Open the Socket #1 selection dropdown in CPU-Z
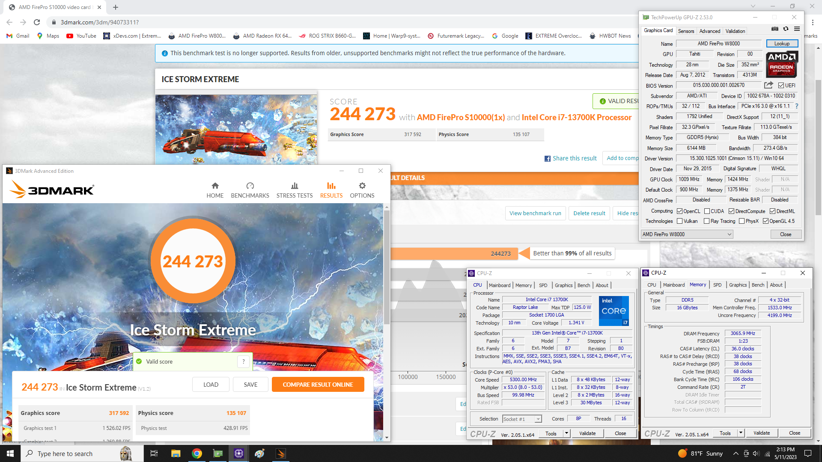The height and width of the screenshot is (462, 822). (x=522, y=419)
